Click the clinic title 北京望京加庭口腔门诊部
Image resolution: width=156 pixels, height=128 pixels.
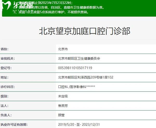pos(84,31)
